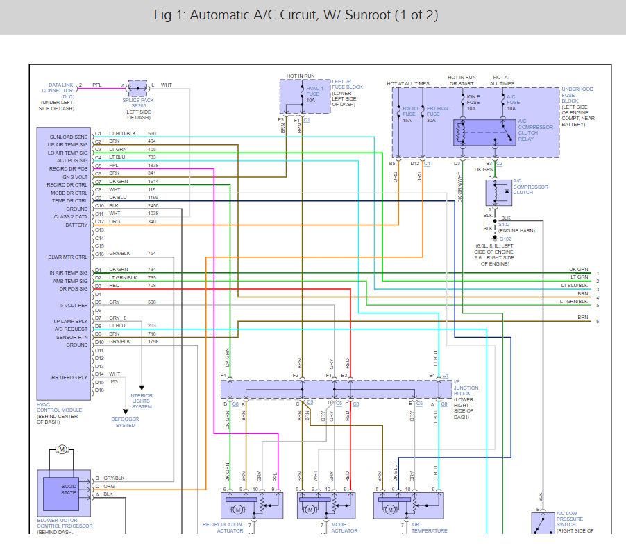Click the 'I/P JUNCTION BLOCK' label
The image size is (626, 554).
[x=466, y=388]
